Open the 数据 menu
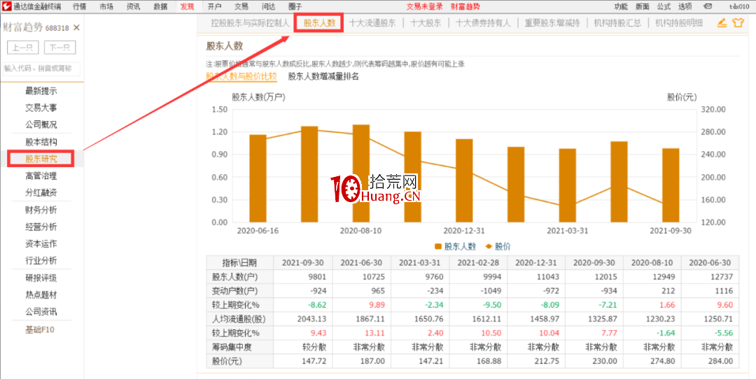Image resolution: width=756 pixels, height=379 pixels. coord(160,7)
